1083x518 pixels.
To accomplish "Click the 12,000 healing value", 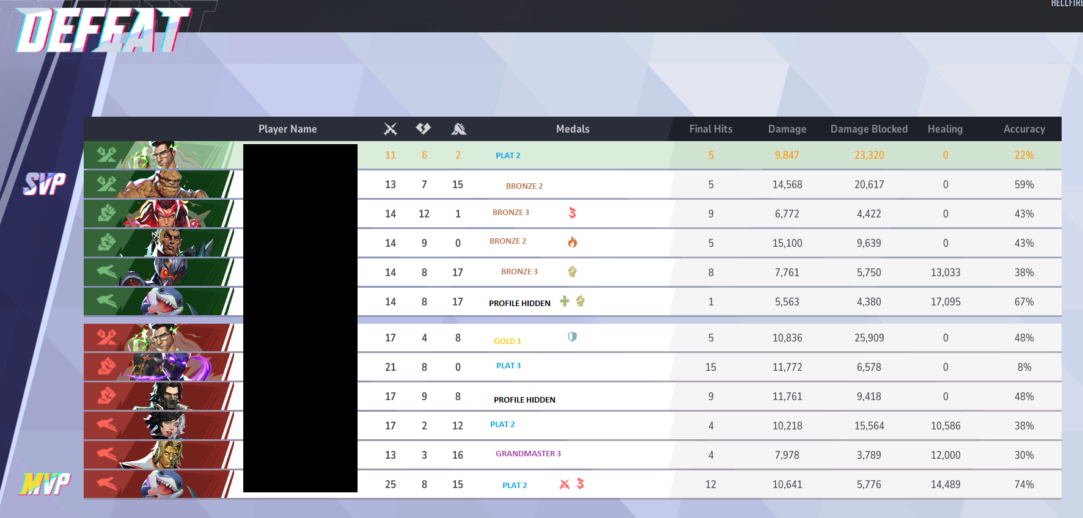I will (945, 455).
